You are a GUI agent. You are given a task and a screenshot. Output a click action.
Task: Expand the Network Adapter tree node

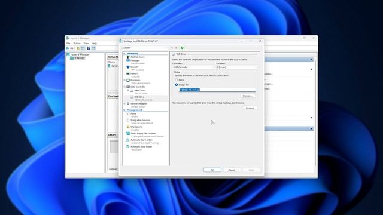pyautogui.click(x=124, y=103)
